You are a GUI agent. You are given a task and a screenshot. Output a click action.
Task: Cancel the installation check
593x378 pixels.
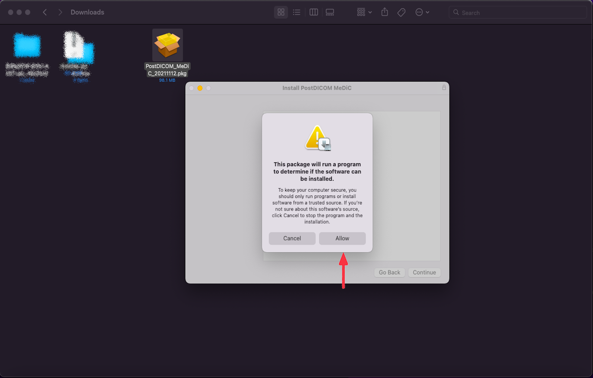pyautogui.click(x=292, y=238)
